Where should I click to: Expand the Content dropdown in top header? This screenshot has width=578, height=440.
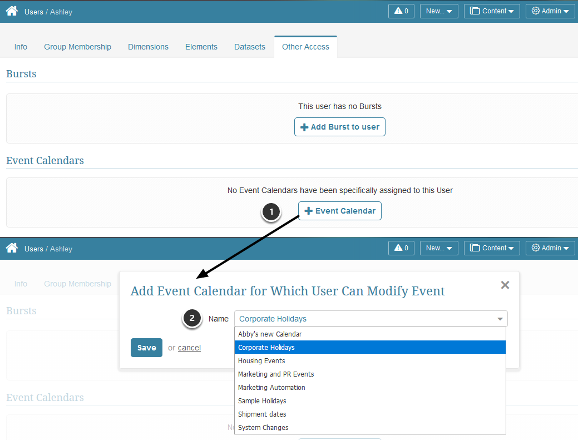click(x=491, y=11)
